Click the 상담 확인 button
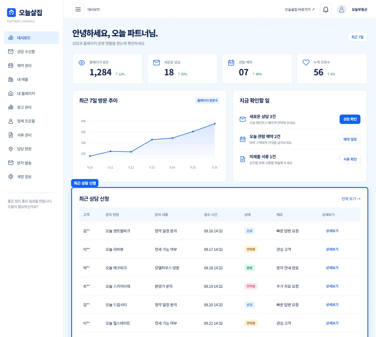The width and height of the screenshot is (376, 337). (x=350, y=119)
